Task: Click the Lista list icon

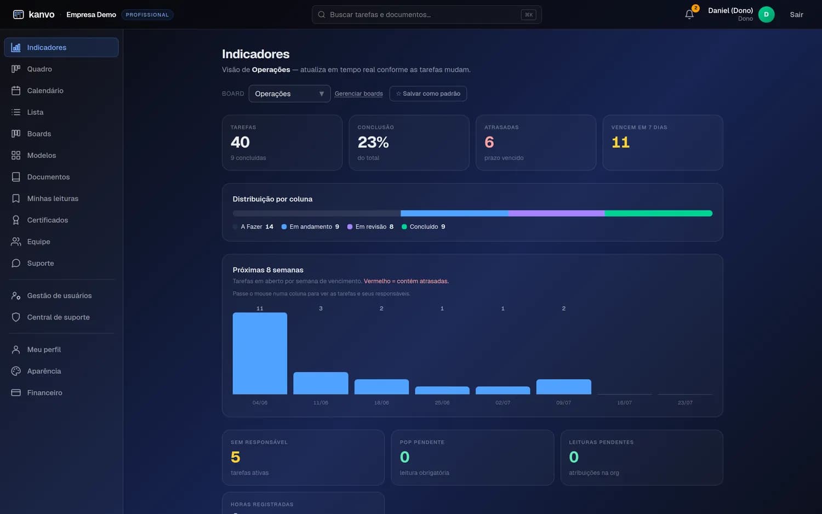Action: (16, 112)
